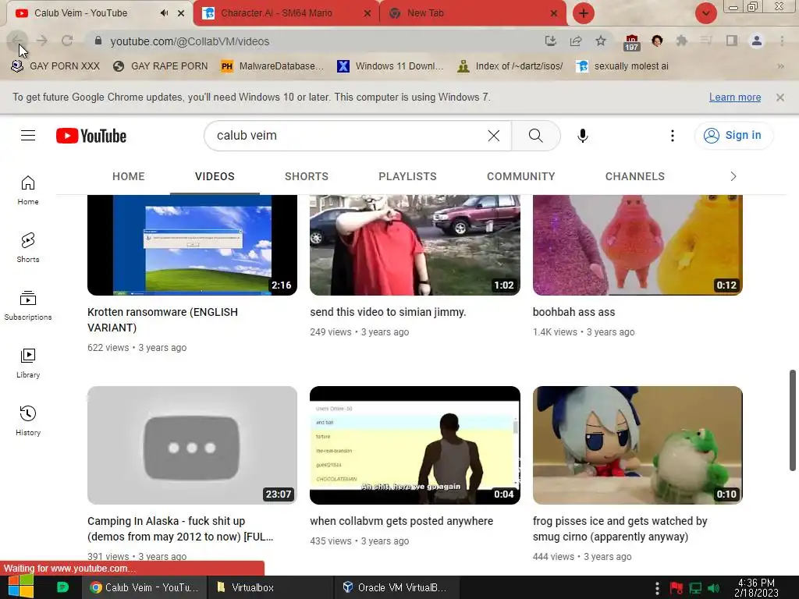Switch to the PLAYLISTS channel tab
The image size is (799, 599).
pyautogui.click(x=407, y=176)
